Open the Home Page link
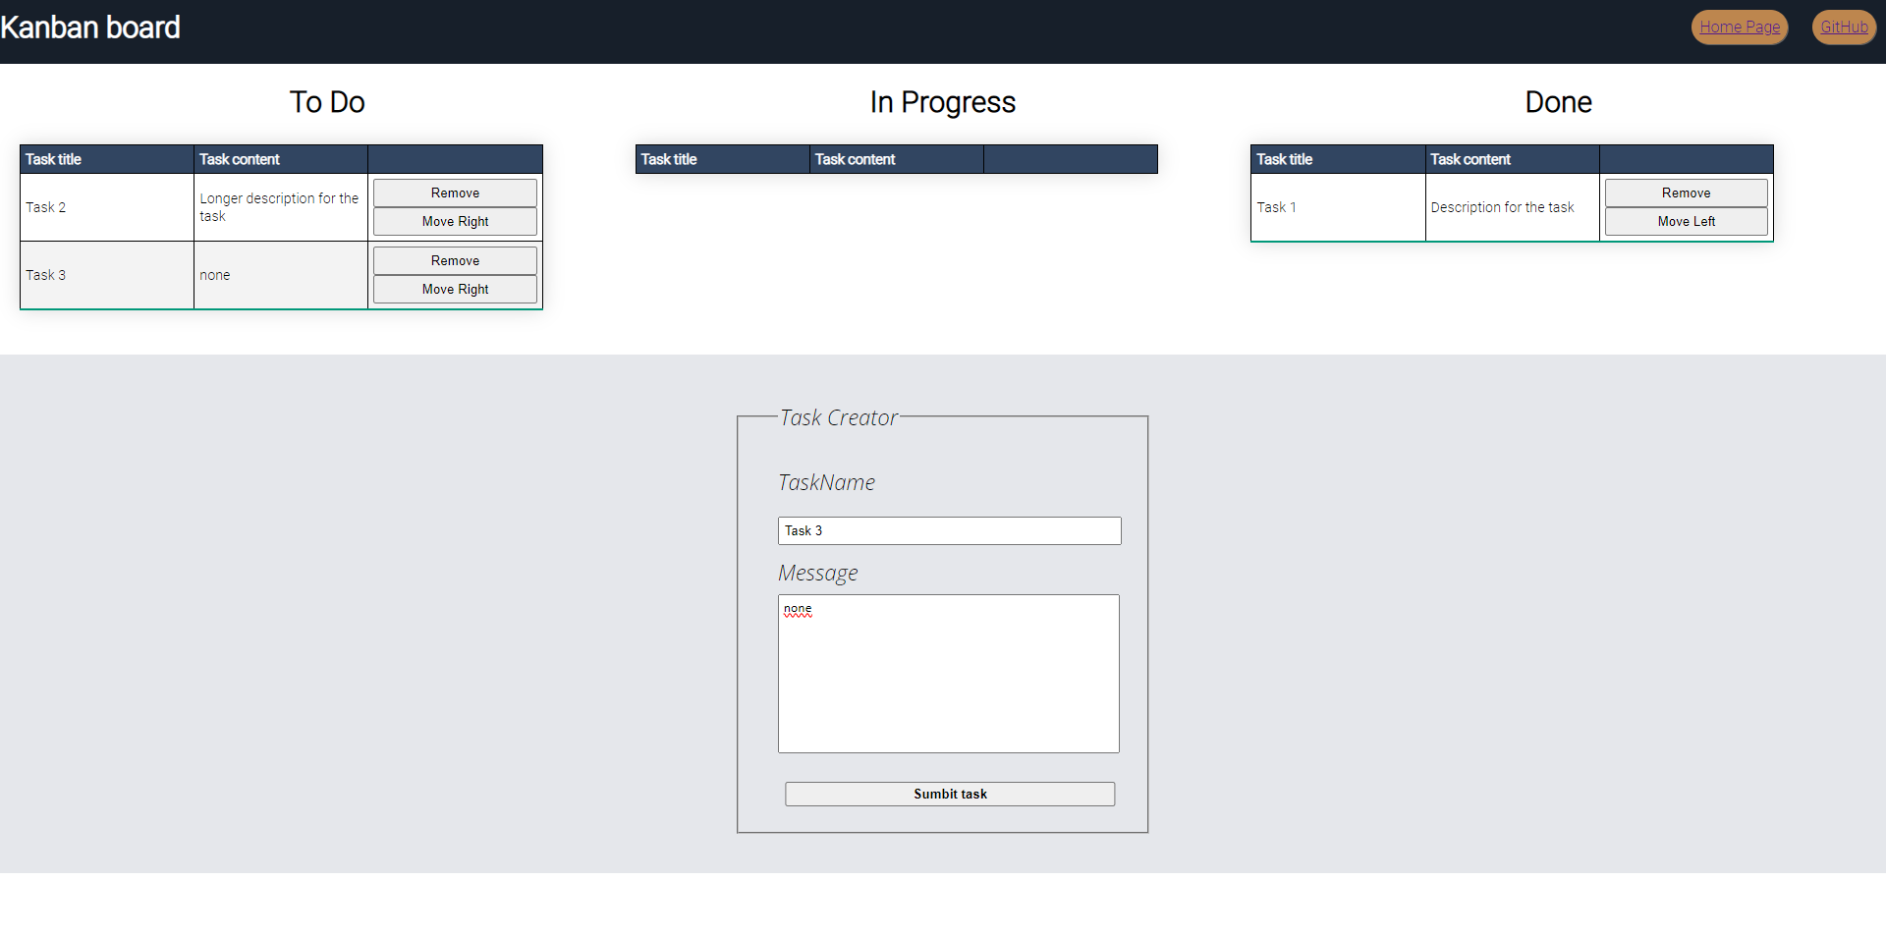Image resolution: width=1886 pixels, height=936 pixels. tap(1739, 28)
